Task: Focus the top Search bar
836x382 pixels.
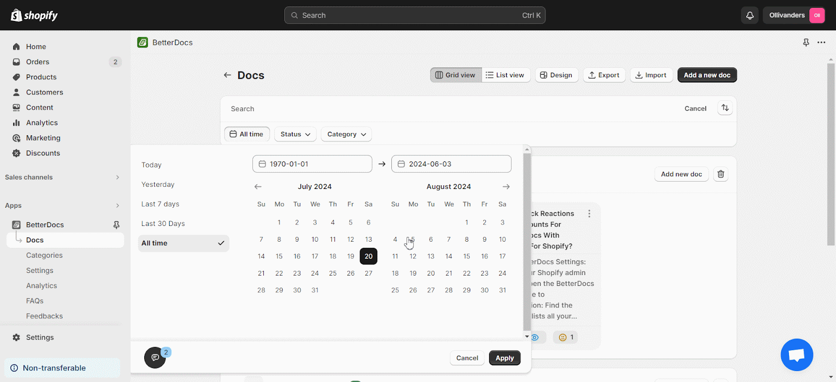Action: point(415,15)
